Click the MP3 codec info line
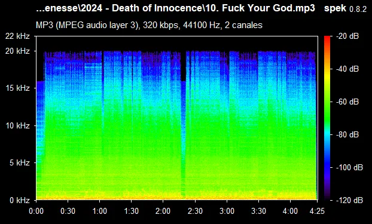The width and height of the screenshot is (372, 224). [x=149, y=25]
